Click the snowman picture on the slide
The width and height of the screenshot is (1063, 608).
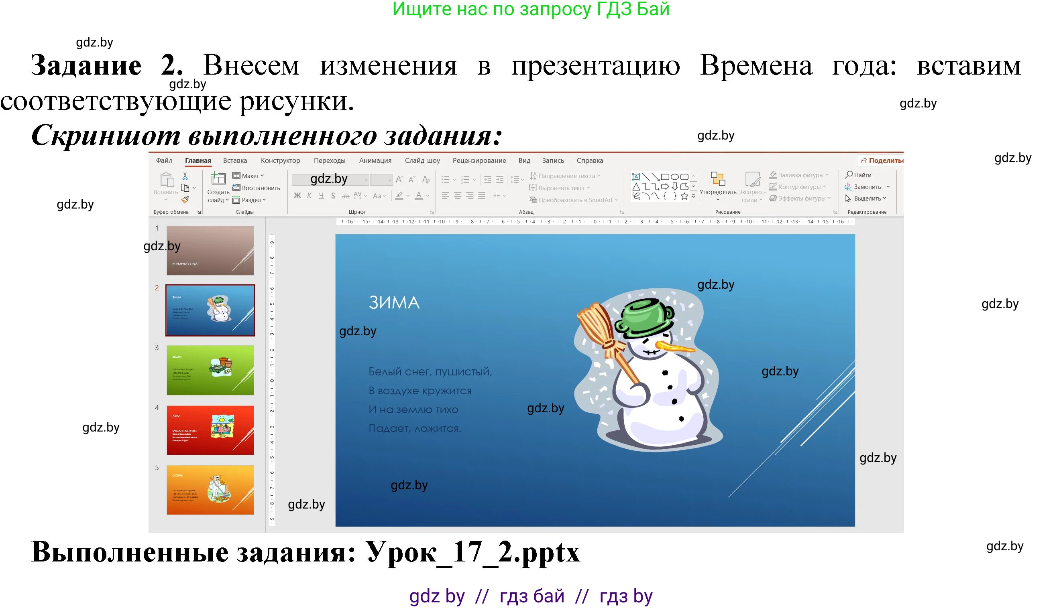click(x=648, y=370)
